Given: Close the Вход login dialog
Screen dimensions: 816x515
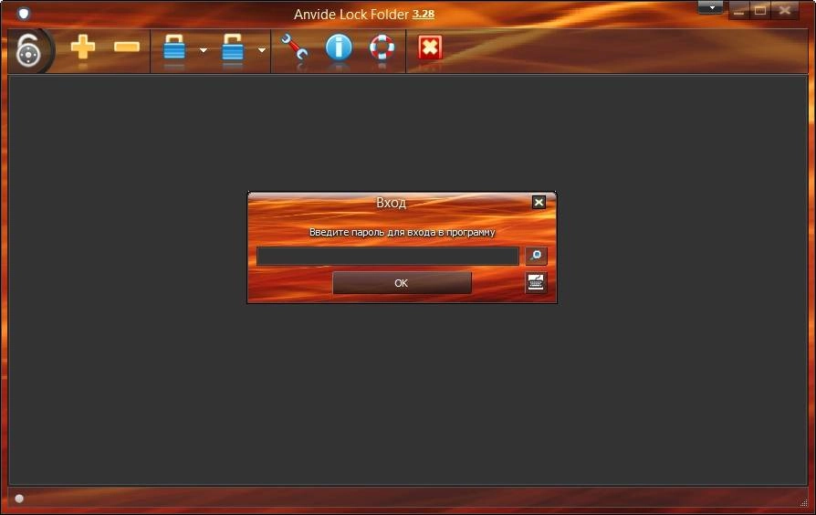Looking at the screenshot, I should pos(539,202).
